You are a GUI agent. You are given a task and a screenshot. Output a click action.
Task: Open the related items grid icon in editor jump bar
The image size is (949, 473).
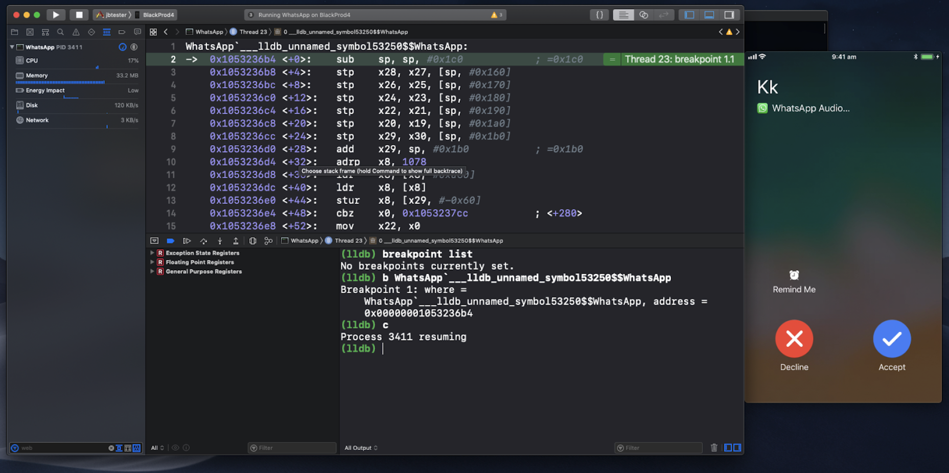pyautogui.click(x=153, y=32)
